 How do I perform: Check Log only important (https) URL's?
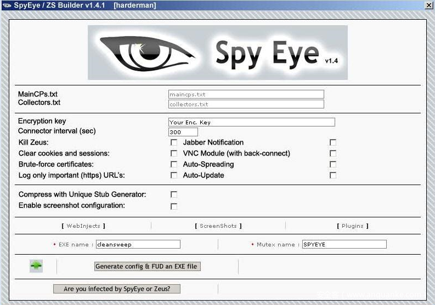(x=174, y=175)
